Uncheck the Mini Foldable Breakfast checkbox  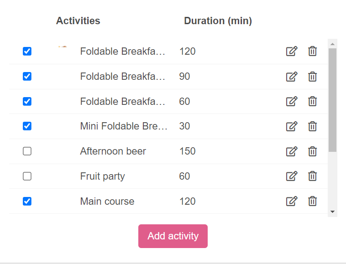27,126
